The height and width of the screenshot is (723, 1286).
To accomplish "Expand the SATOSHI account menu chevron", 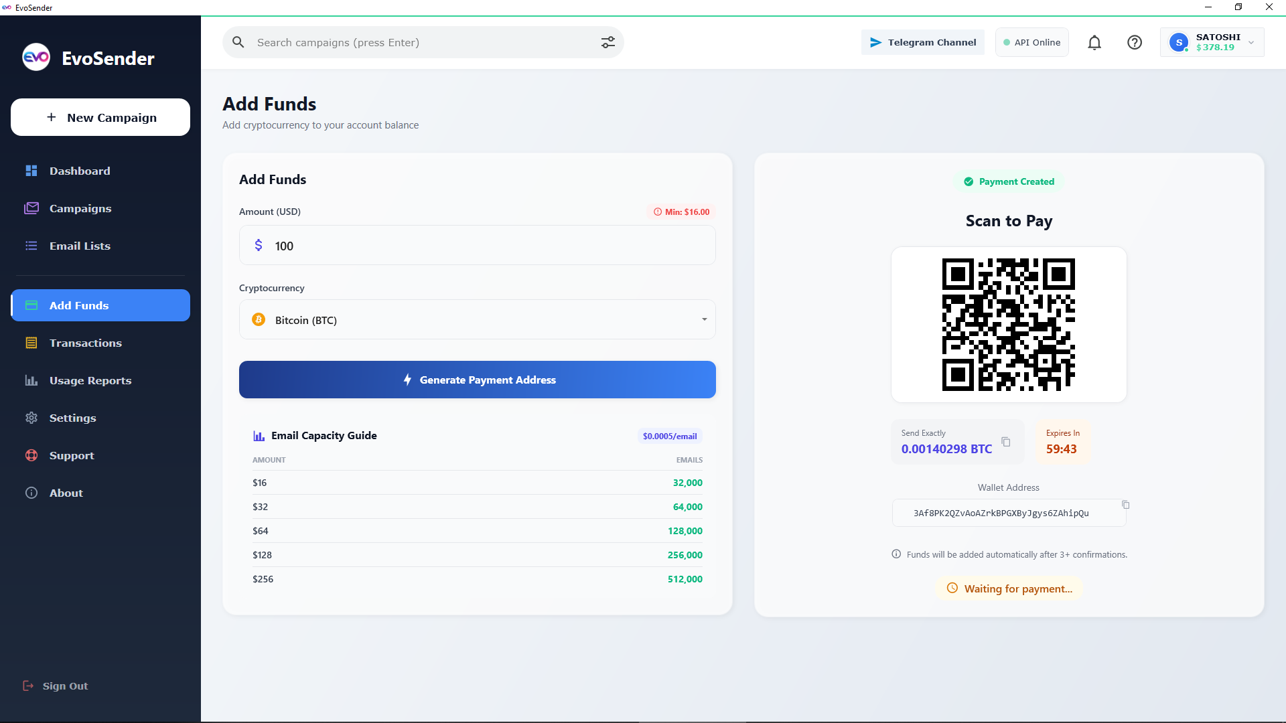I will [1251, 42].
